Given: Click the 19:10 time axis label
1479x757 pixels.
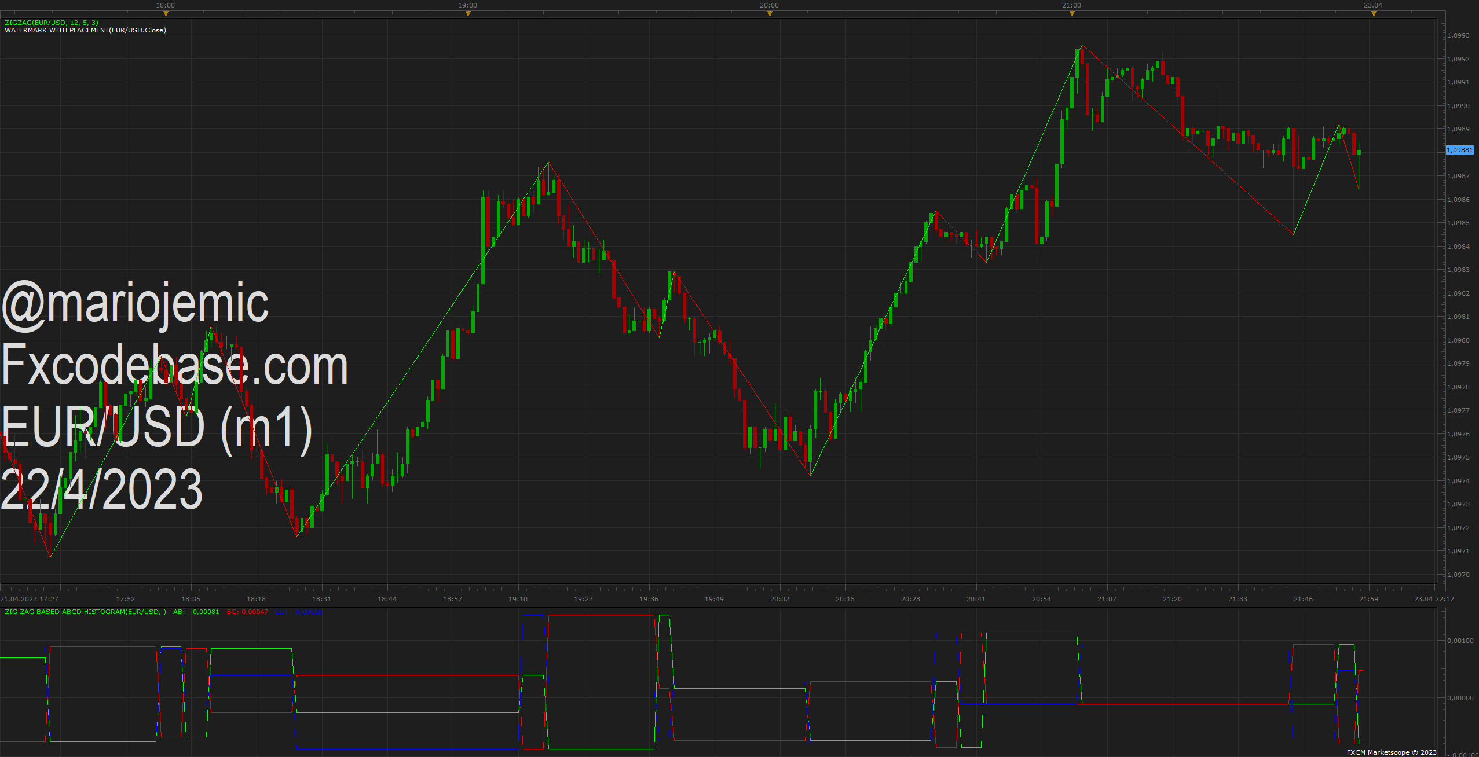Looking at the screenshot, I should [x=518, y=599].
